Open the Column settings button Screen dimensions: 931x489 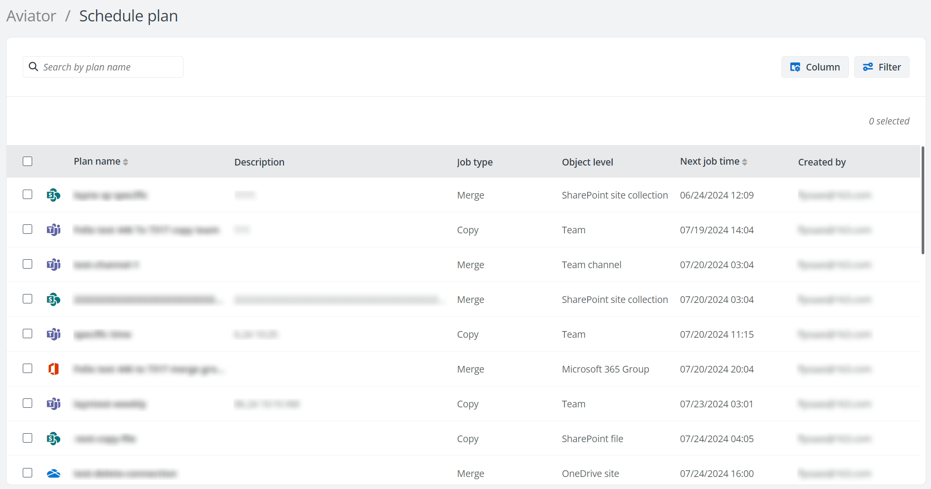click(814, 67)
